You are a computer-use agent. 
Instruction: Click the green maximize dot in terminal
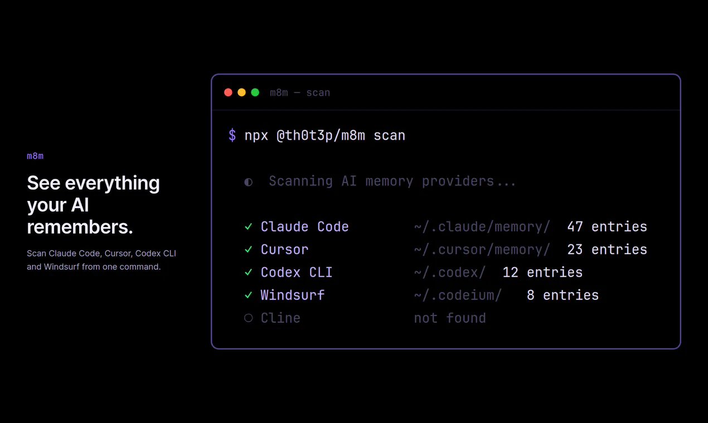point(255,92)
